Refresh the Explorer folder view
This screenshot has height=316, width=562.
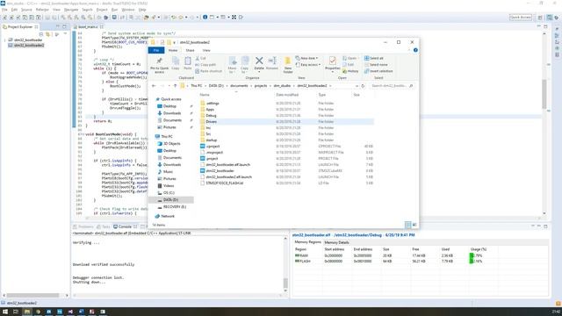(363, 86)
